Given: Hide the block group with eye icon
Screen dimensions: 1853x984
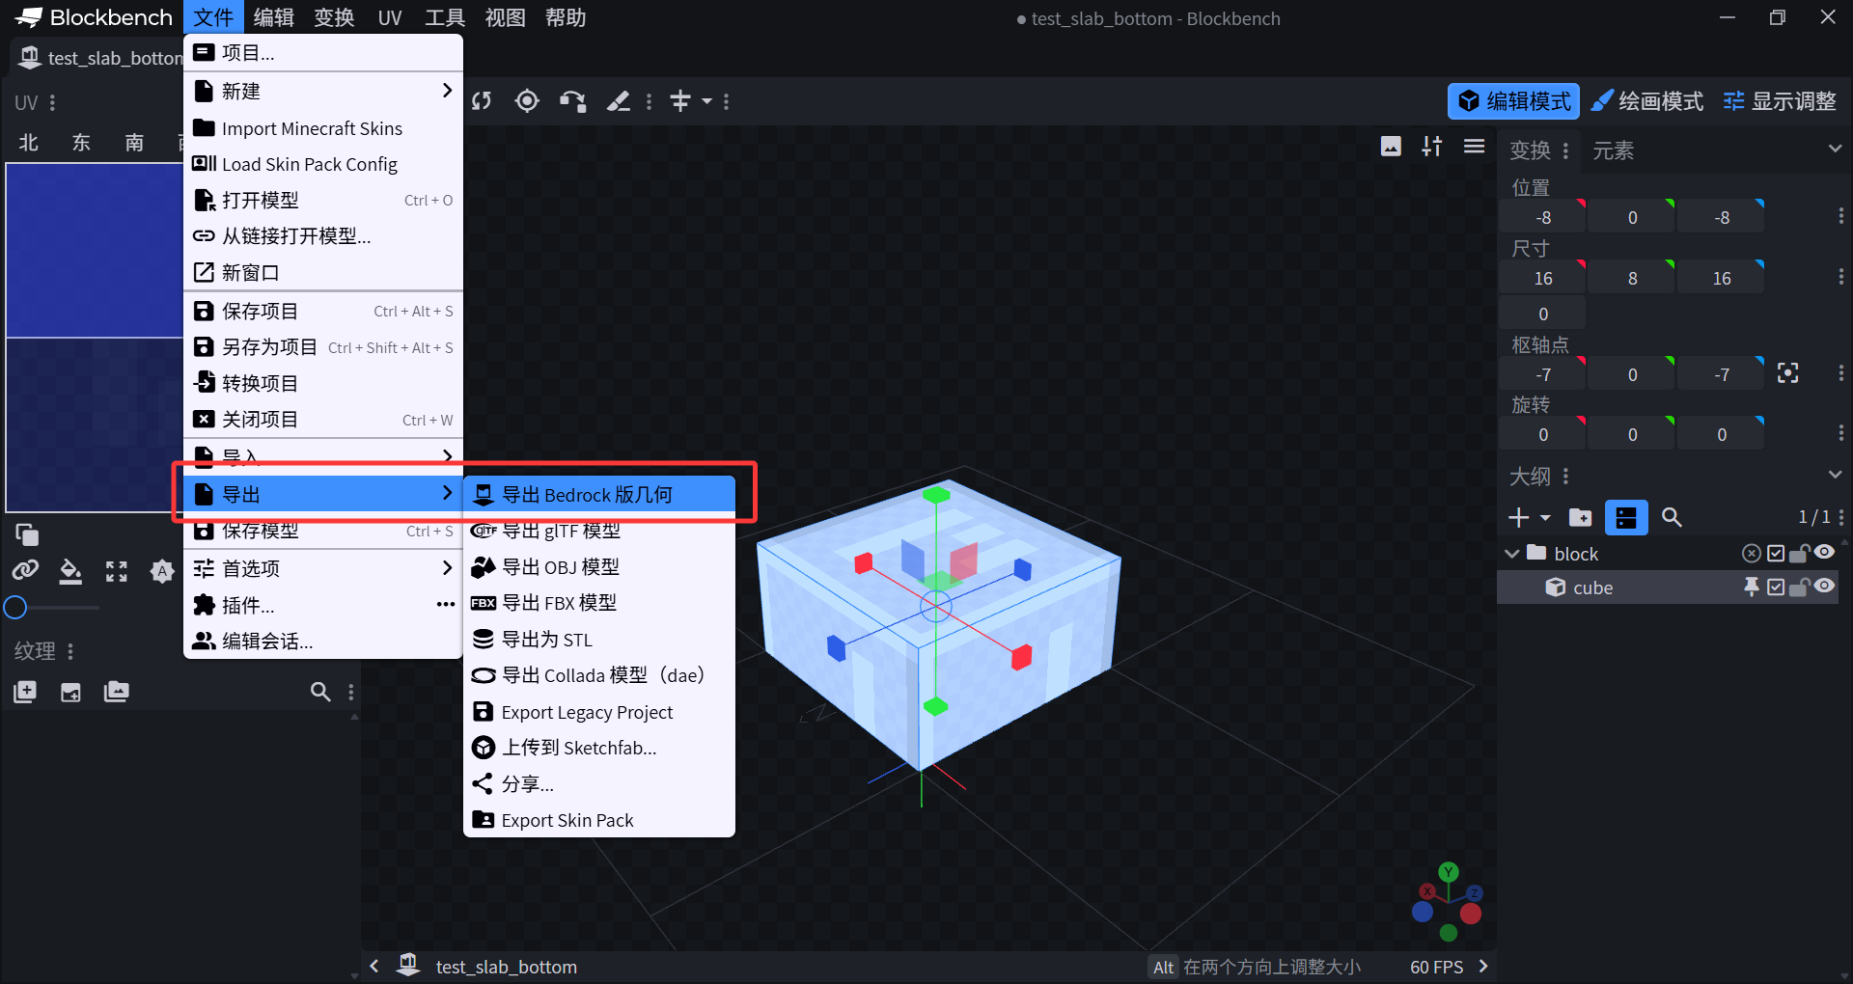Looking at the screenshot, I should point(1824,553).
